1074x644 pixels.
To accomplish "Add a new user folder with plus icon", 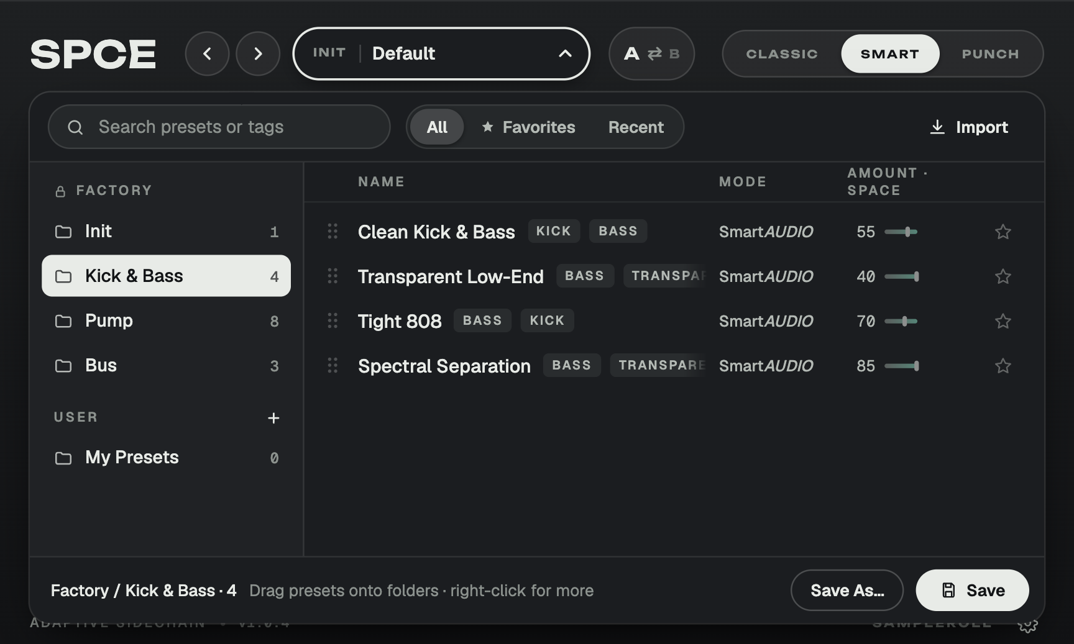I will [273, 418].
